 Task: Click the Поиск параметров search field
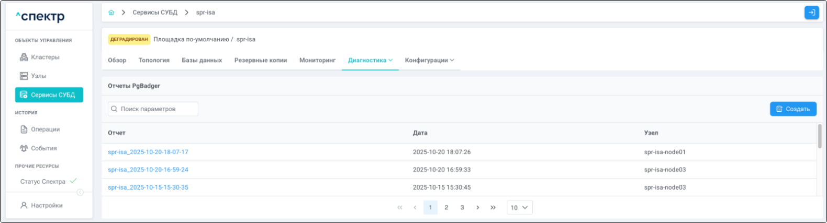(x=153, y=109)
